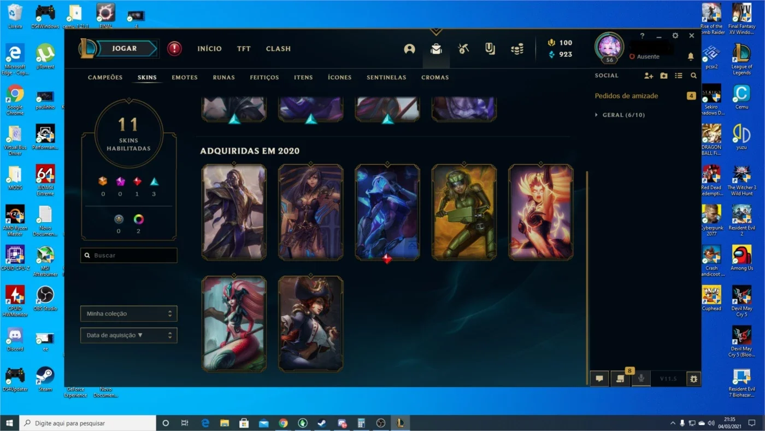This screenshot has width=765, height=431.
Task: Click the add friend icon in Social
Action: [x=649, y=75]
